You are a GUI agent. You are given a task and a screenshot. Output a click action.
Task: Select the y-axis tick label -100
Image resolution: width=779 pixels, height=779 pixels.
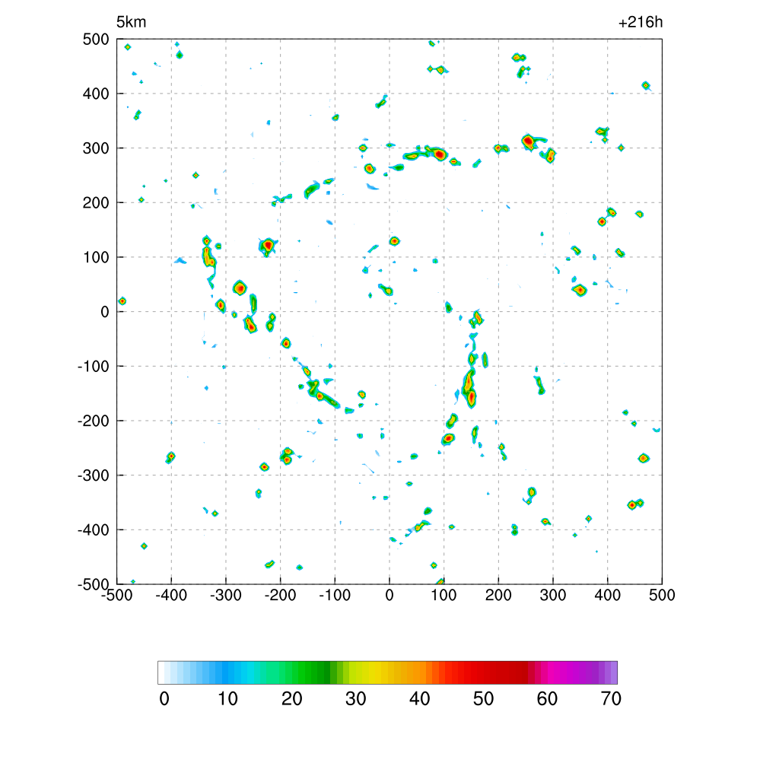pos(94,367)
